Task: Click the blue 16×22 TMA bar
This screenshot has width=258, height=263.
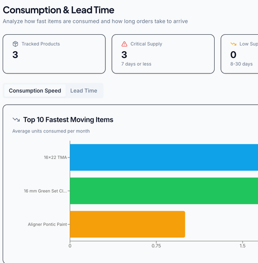Action: 164,157
